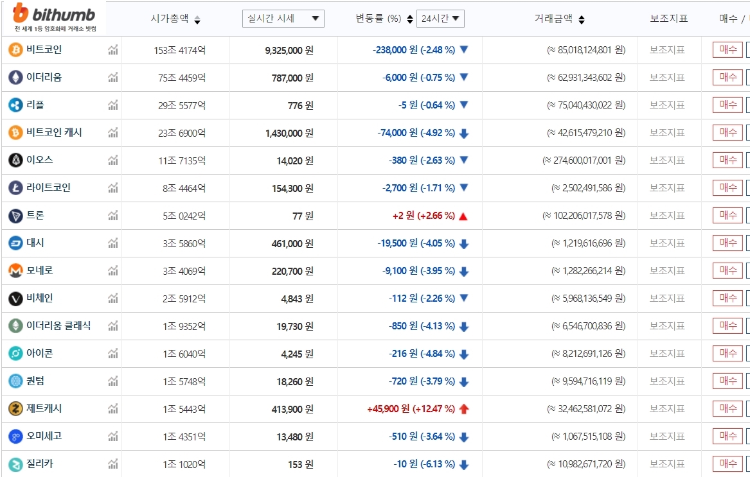Click market cap 1조 1020억
Image resolution: width=750 pixels, height=477 pixels.
[x=184, y=464]
